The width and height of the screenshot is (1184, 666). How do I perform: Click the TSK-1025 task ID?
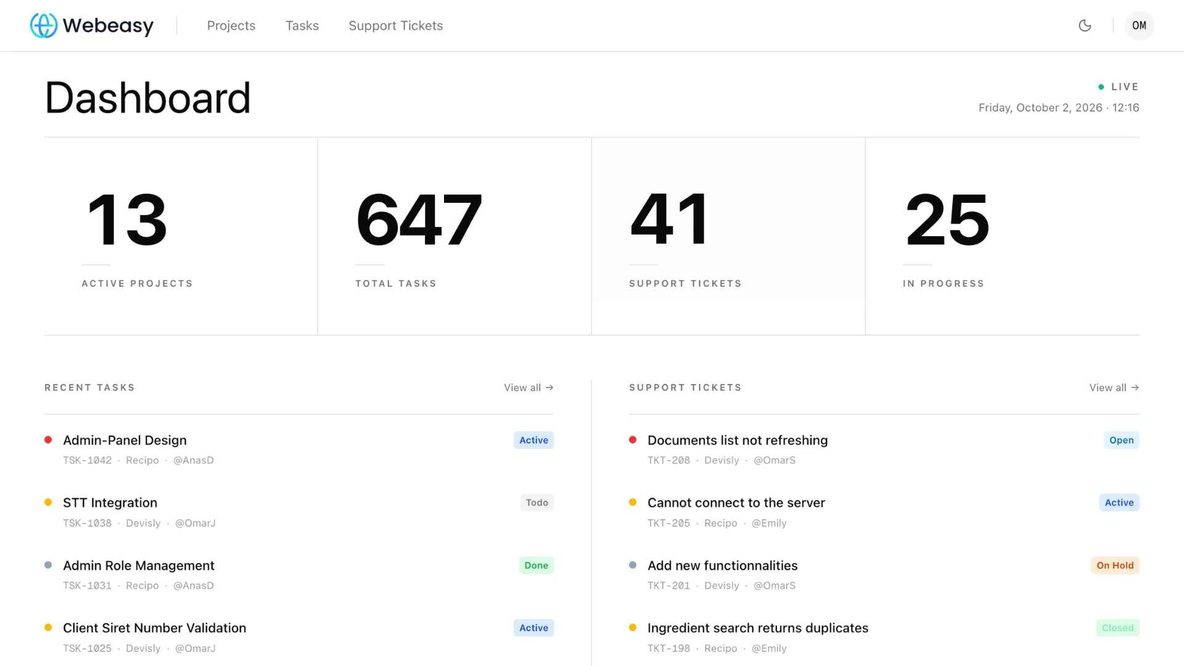87,648
